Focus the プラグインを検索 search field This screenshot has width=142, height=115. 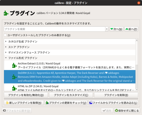[x=54, y=29]
